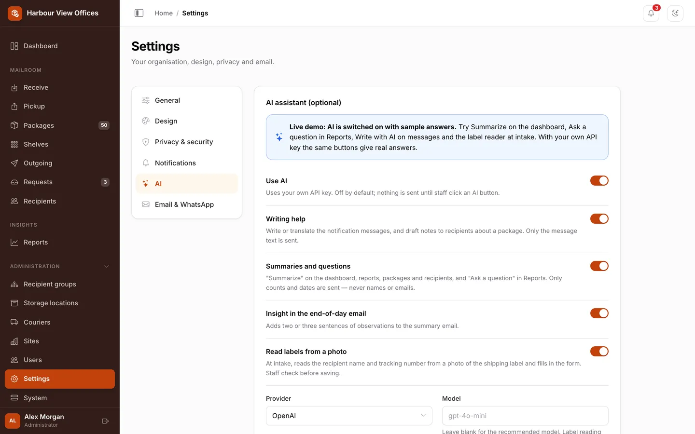
Task: Click the Packages box icon
Action: pos(14,125)
